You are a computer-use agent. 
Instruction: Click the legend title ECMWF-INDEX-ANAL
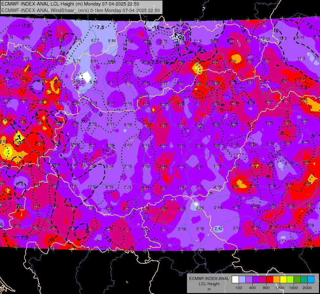tap(209, 279)
